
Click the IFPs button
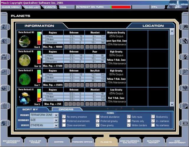[x=157, y=7]
